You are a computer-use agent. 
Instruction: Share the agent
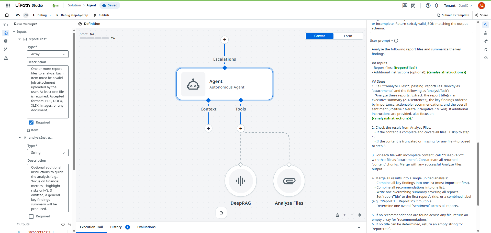pos(481,15)
